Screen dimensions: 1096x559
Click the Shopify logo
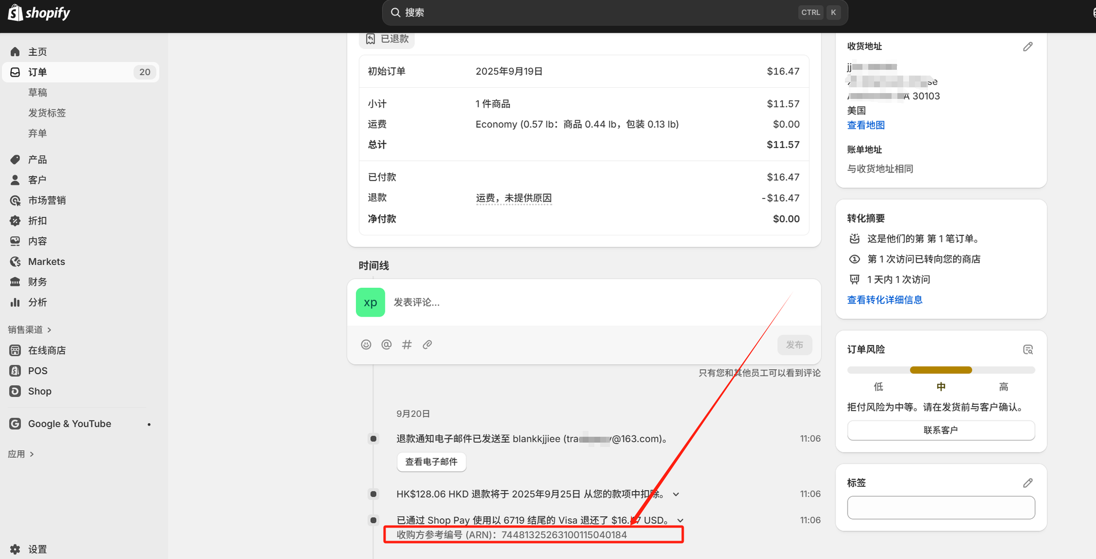(x=39, y=13)
